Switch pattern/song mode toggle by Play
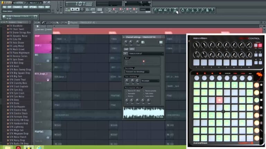 (x=68, y=9)
